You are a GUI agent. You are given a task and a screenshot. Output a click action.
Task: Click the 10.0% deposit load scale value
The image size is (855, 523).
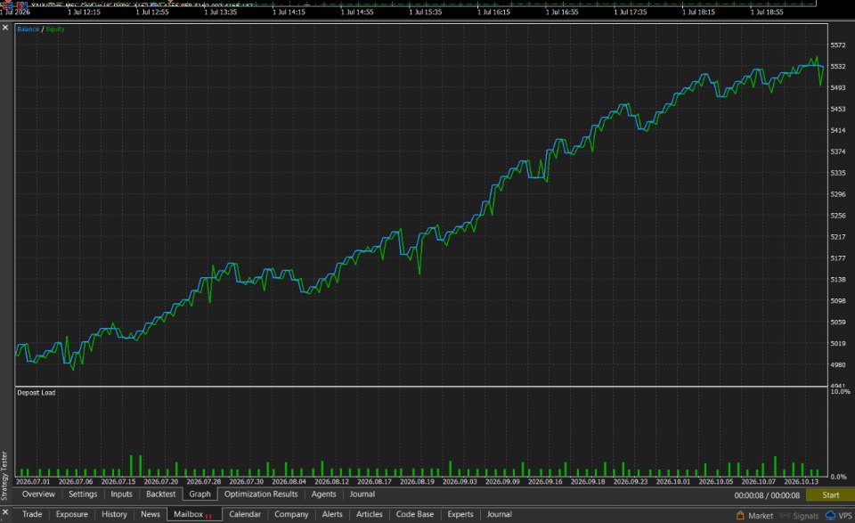(x=840, y=391)
